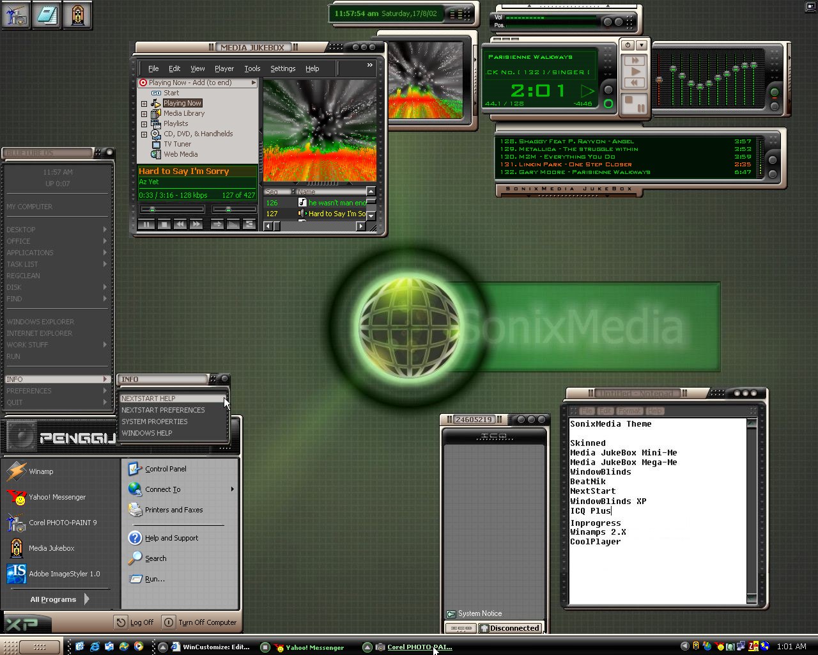The image size is (818, 655).
Task: Skip to previous track in Media Jukebox
Action: [180, 225]
